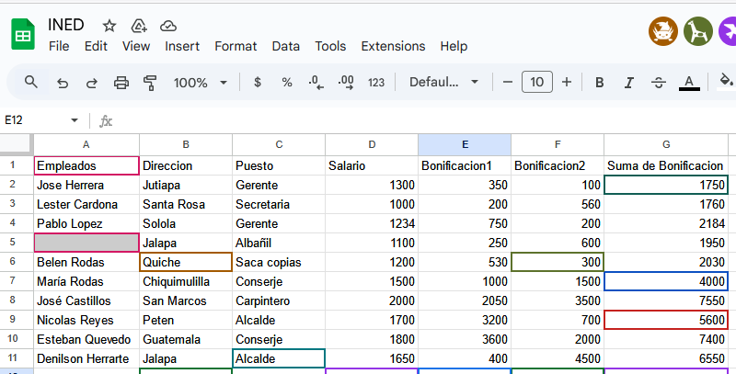Format as currency with dollar icon
Image resolution: width=736 pixels, height=374 pixels.
(x=258, y=83)
